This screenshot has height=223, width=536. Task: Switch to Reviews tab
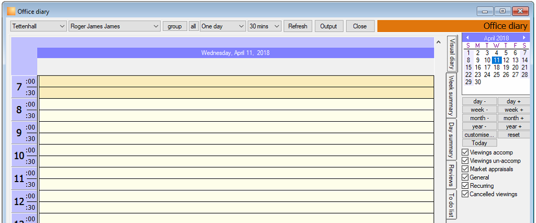452,174
